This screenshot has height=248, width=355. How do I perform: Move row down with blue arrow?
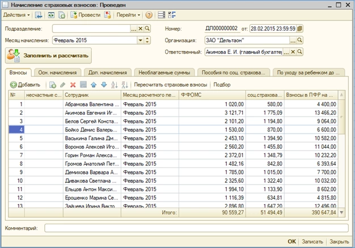103,85
